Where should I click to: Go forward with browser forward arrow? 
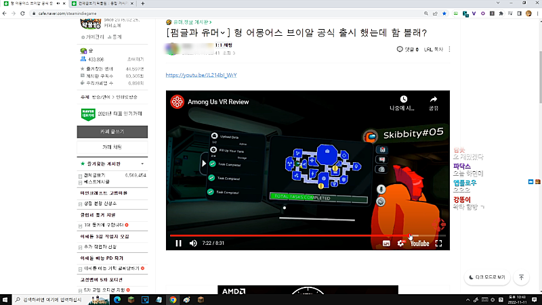(14, 14)
